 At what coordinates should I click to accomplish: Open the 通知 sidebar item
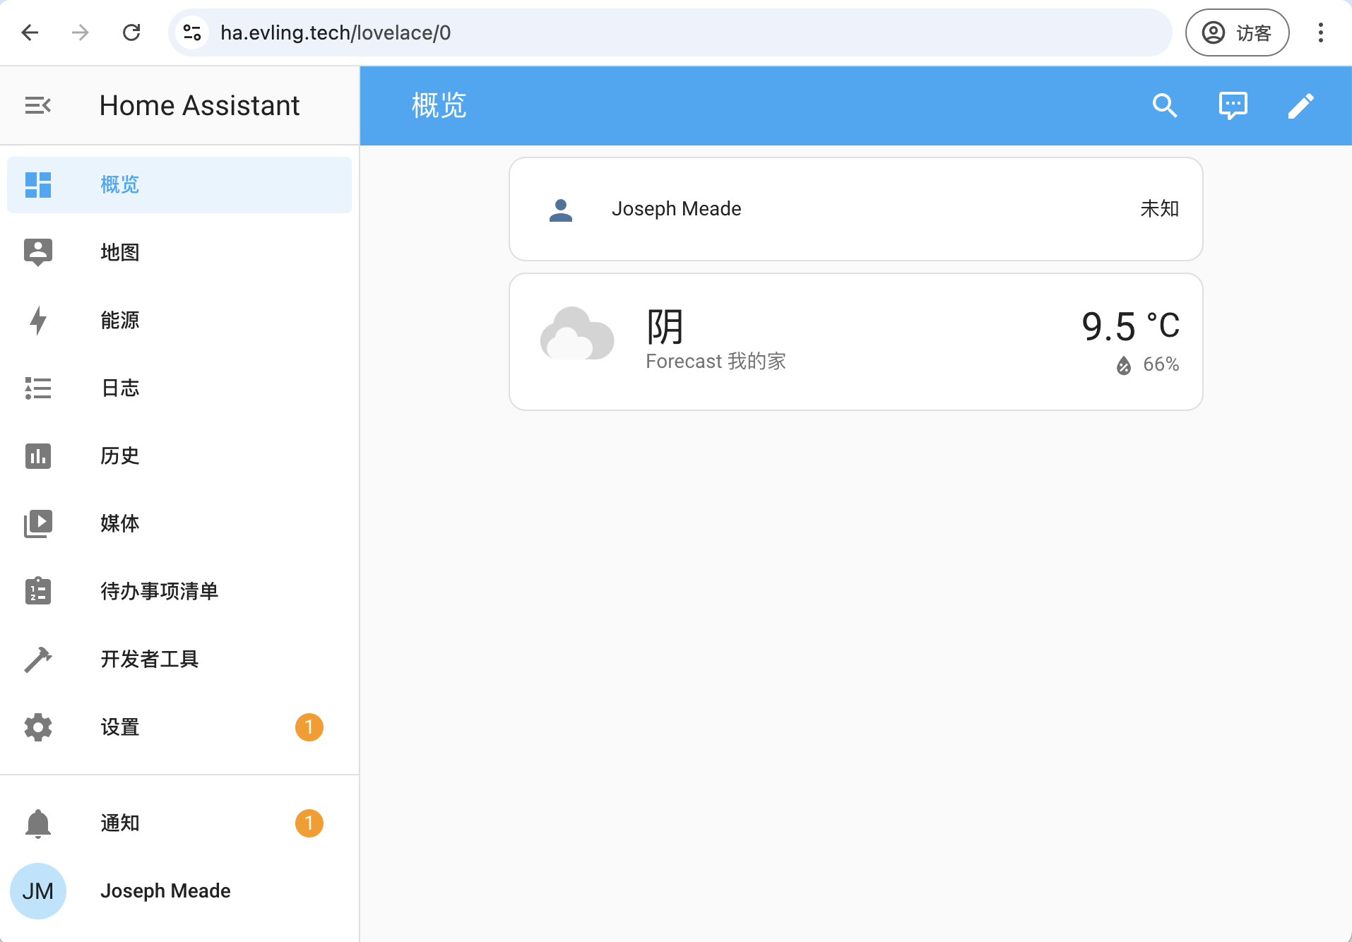[179, 823]
